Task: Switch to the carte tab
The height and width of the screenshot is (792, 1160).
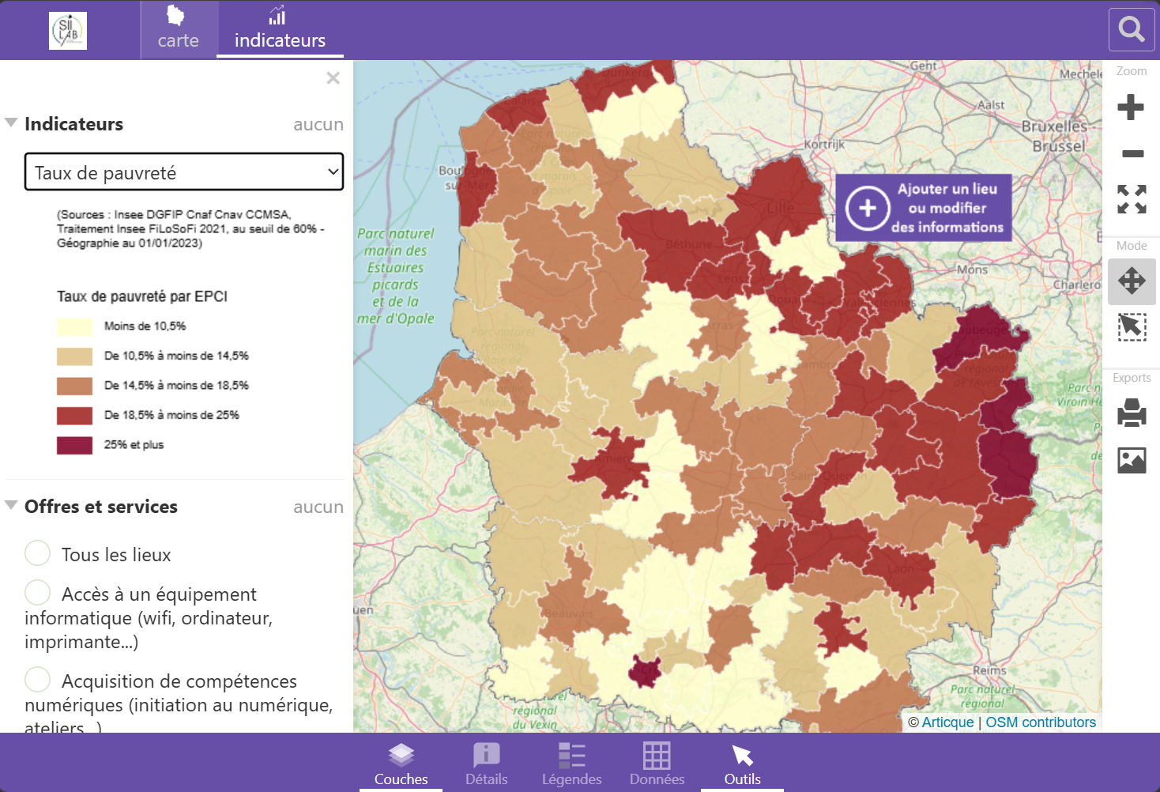Action: (179, 30)
